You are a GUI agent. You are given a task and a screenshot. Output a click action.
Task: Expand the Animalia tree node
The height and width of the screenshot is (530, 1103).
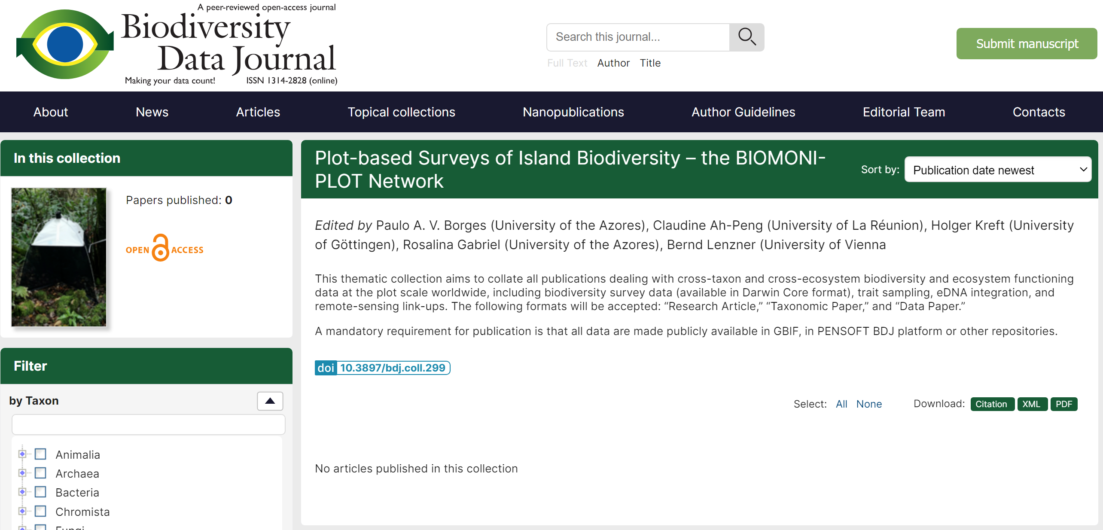pyautogui.click(x=22, y=454)
